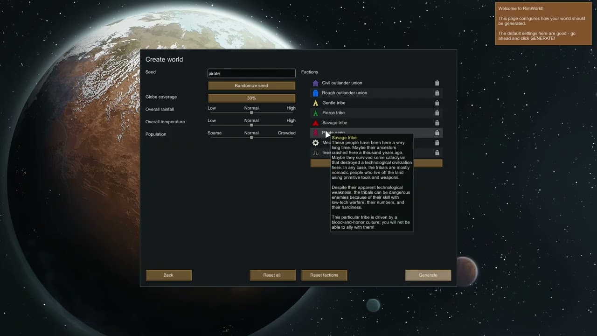This screenshot has height=336, width=597.
Task: Click the Fierce tribe green tent icon
Action: coord(315,113)
